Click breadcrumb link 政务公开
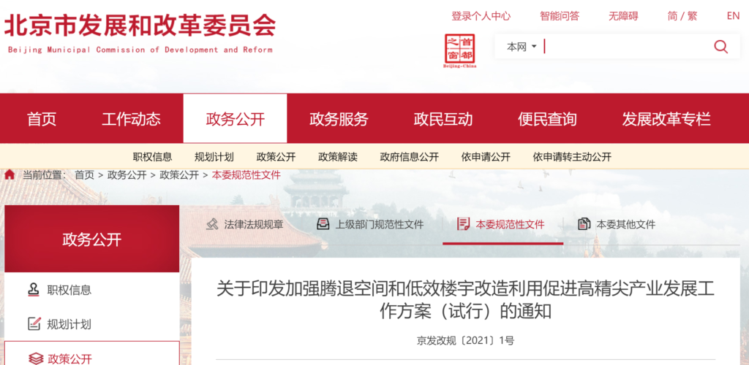 pos(127,175)
